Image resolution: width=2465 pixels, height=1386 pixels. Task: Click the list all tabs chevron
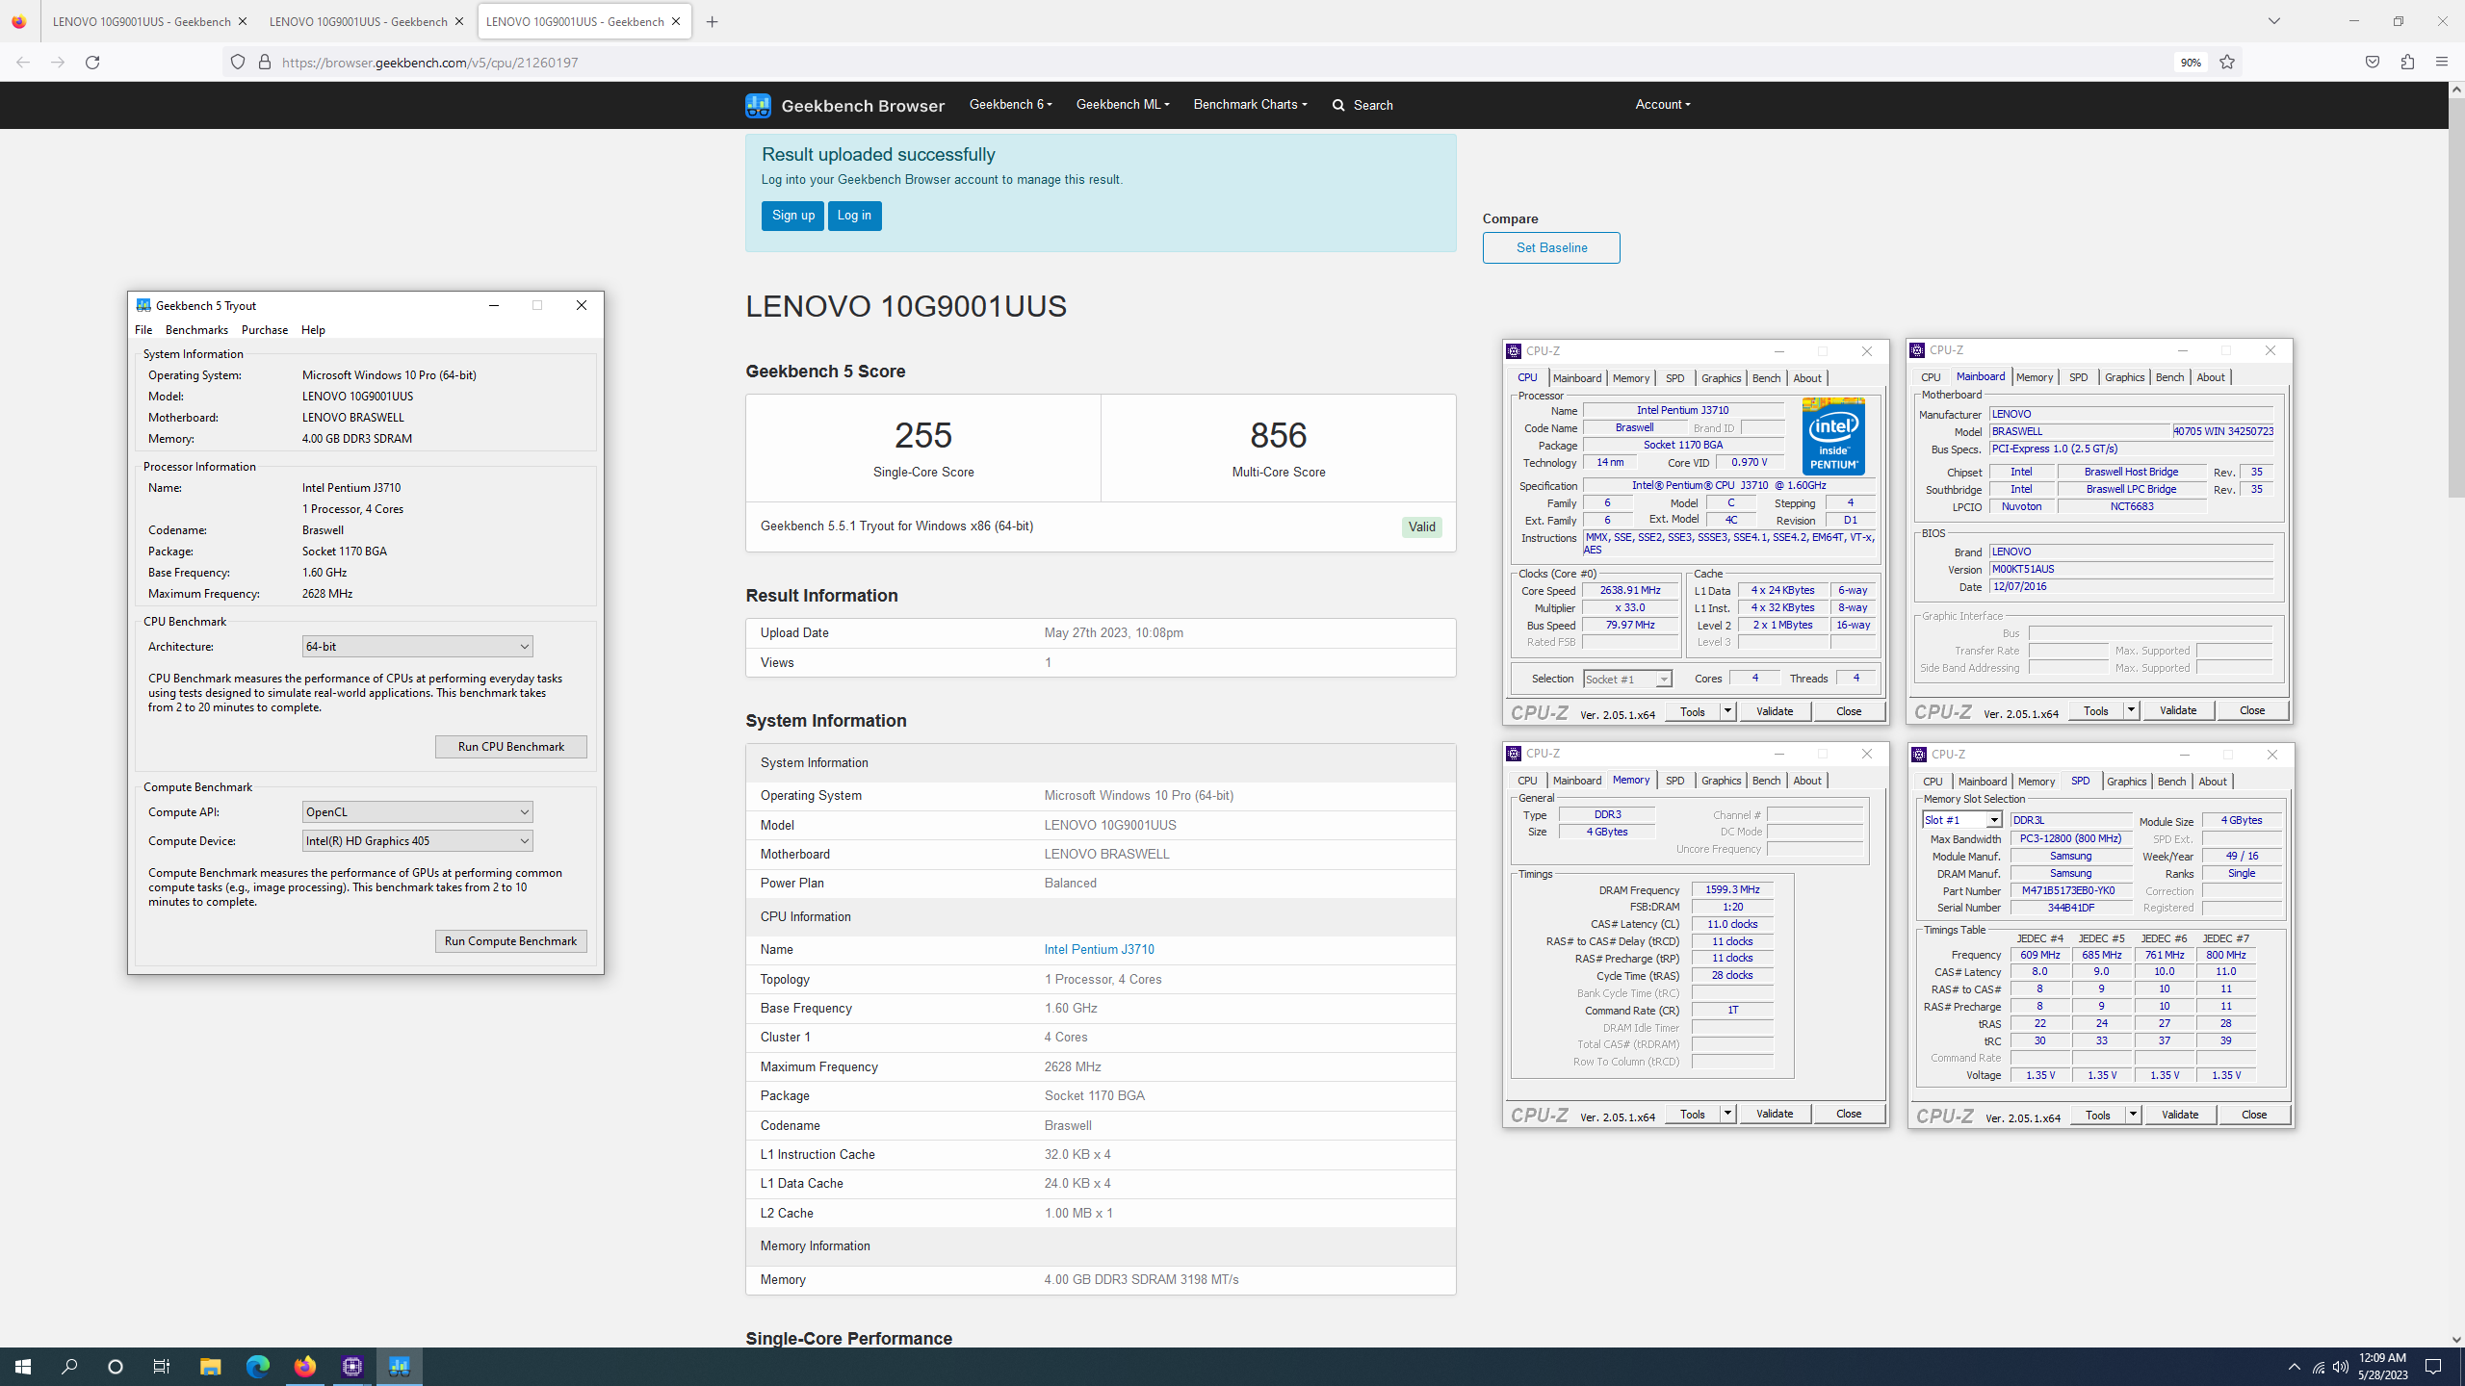[x=2274, y=21]
